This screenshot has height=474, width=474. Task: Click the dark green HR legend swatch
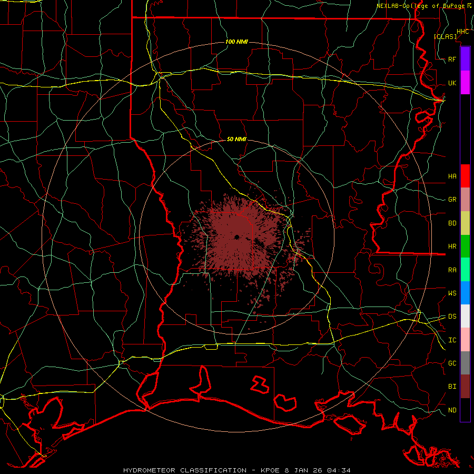coord(465,246)
